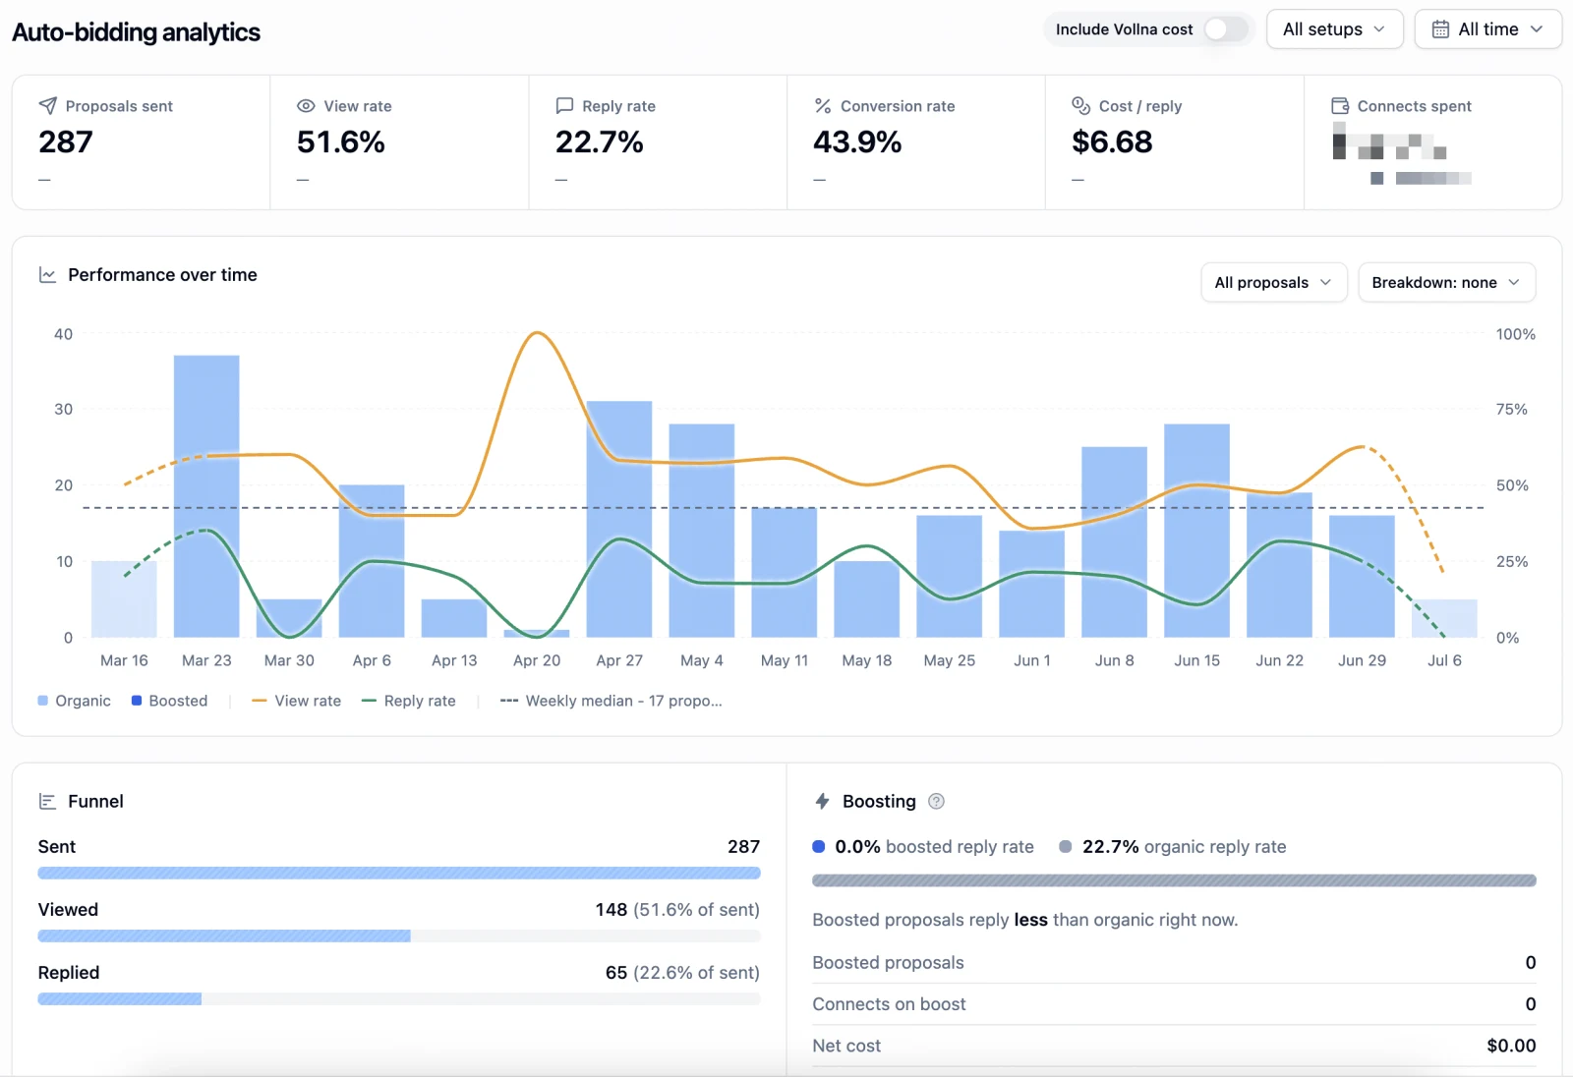Click the wallet icon beside Connects spent
Viewport: 1573px width, 1077px height.
1340,105
